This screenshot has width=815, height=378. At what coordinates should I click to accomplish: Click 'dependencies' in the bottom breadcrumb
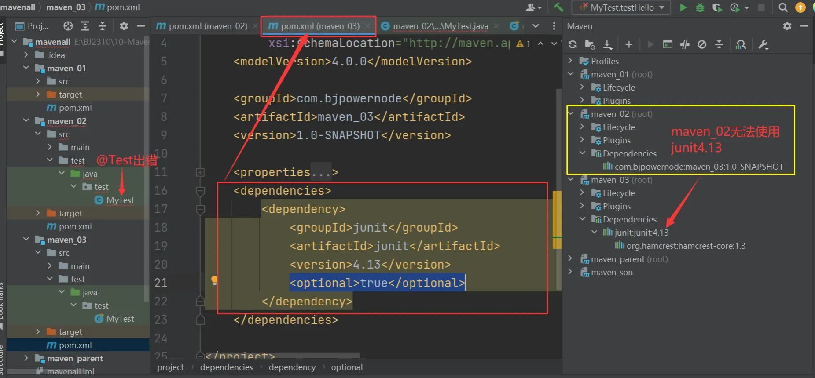[227, 367]
